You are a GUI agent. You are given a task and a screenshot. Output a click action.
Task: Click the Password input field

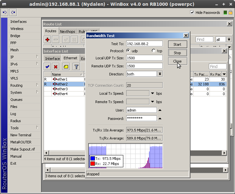[x=141, y=119]
